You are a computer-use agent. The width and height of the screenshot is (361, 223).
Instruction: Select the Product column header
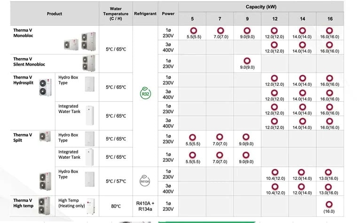[x=55, y=14]
